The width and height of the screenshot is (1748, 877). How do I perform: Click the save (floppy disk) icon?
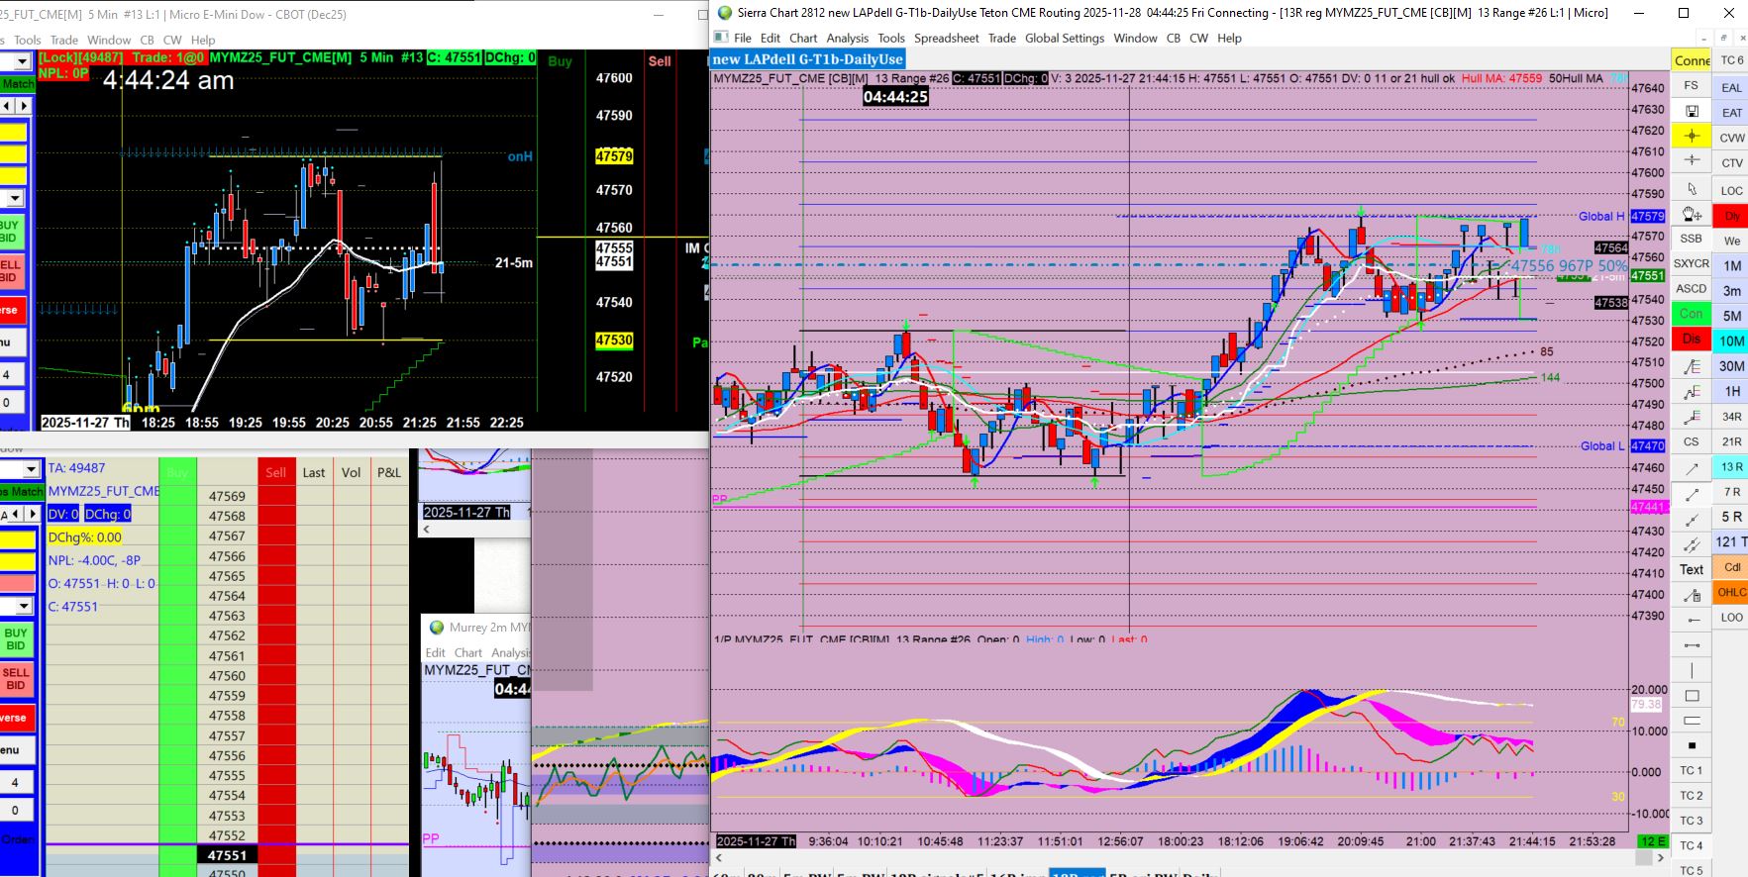1692,111
